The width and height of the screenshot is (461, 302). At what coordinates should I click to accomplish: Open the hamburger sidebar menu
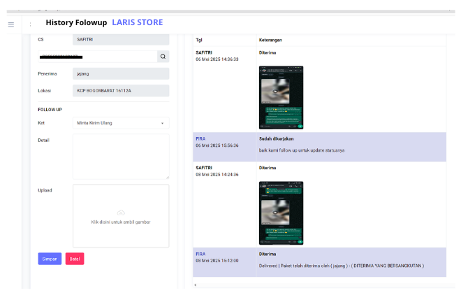(x=10, y=24)
